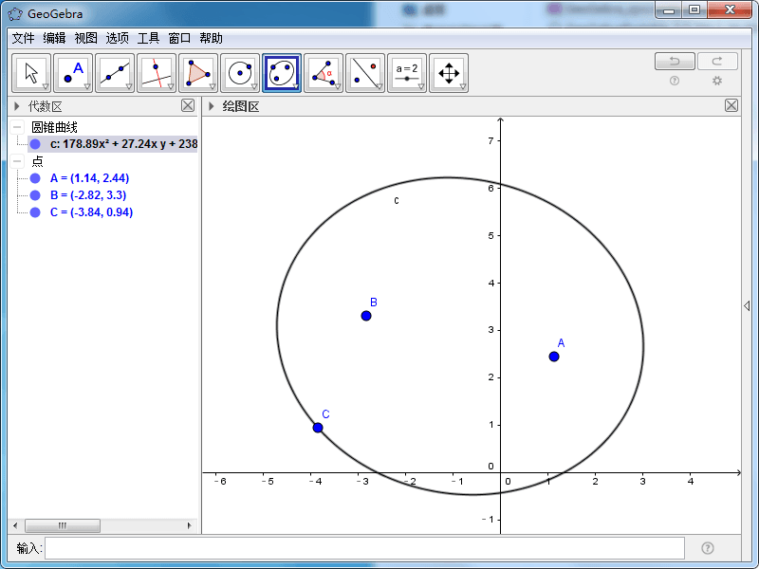The image size is (759, 569).
Task: Select the Reflect about line tool
Action: click(365, 72)
